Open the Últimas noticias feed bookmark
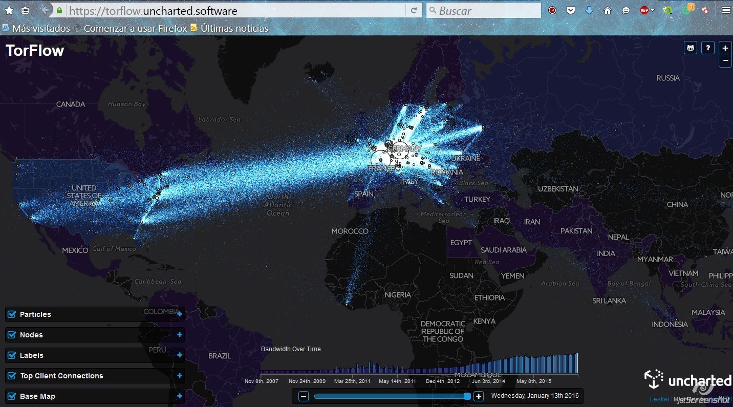 229,28
